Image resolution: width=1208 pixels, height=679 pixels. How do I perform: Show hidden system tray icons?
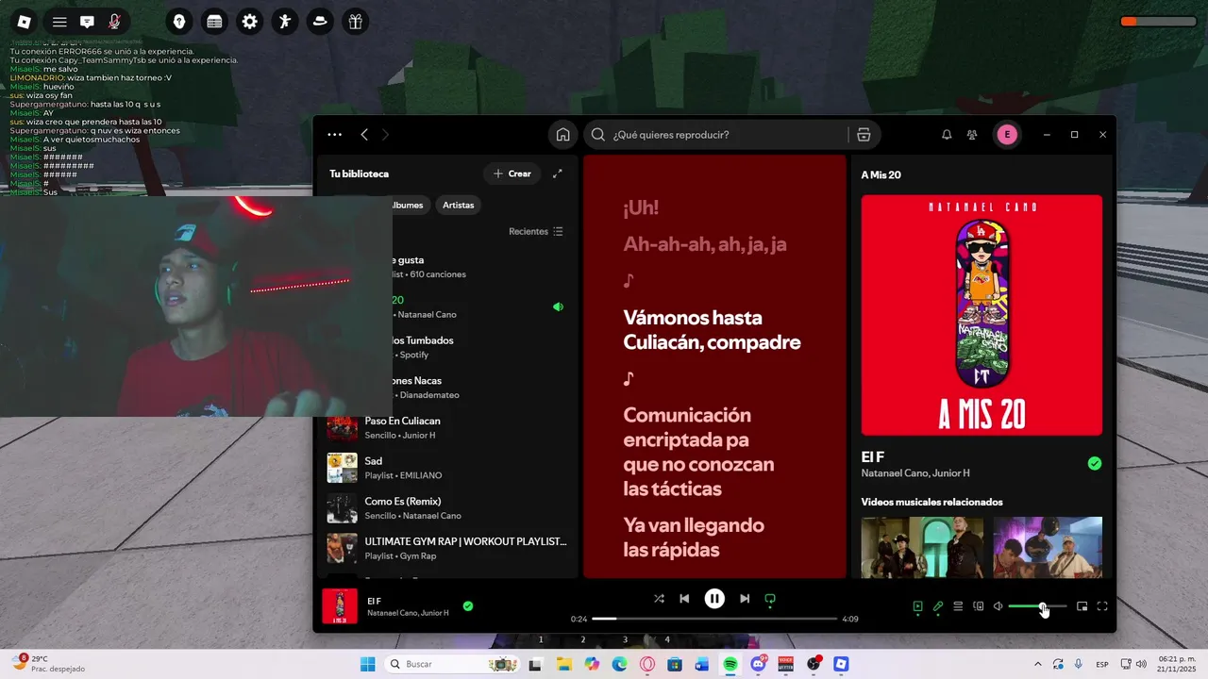[1038, 664]
